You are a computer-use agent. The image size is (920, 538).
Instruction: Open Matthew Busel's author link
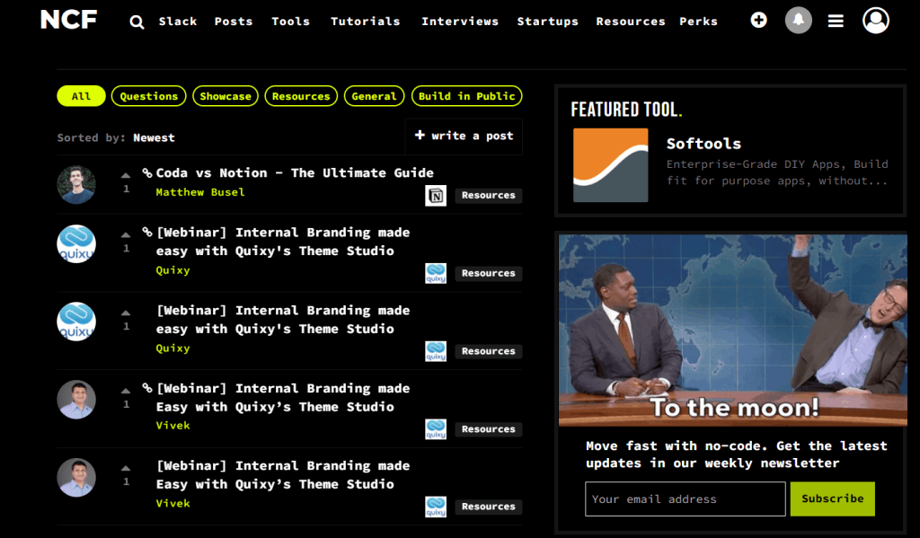pos(200,192)
